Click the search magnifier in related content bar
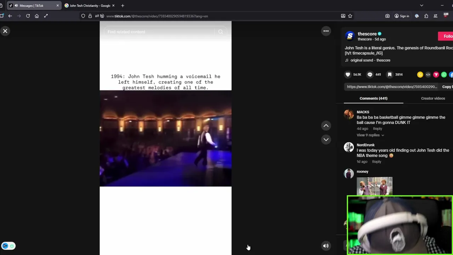This screenshot has height=255, width=453. pos(220,32)
